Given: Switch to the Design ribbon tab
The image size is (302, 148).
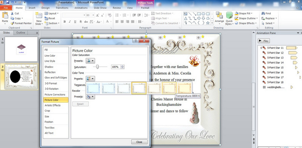Looking at the screenshot, I should tap(45, 8).
